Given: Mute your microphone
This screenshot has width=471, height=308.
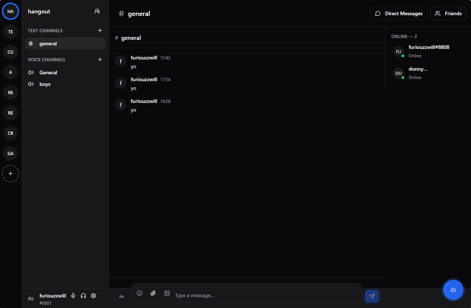Looking at the screenshot, I should coord(73,296).
